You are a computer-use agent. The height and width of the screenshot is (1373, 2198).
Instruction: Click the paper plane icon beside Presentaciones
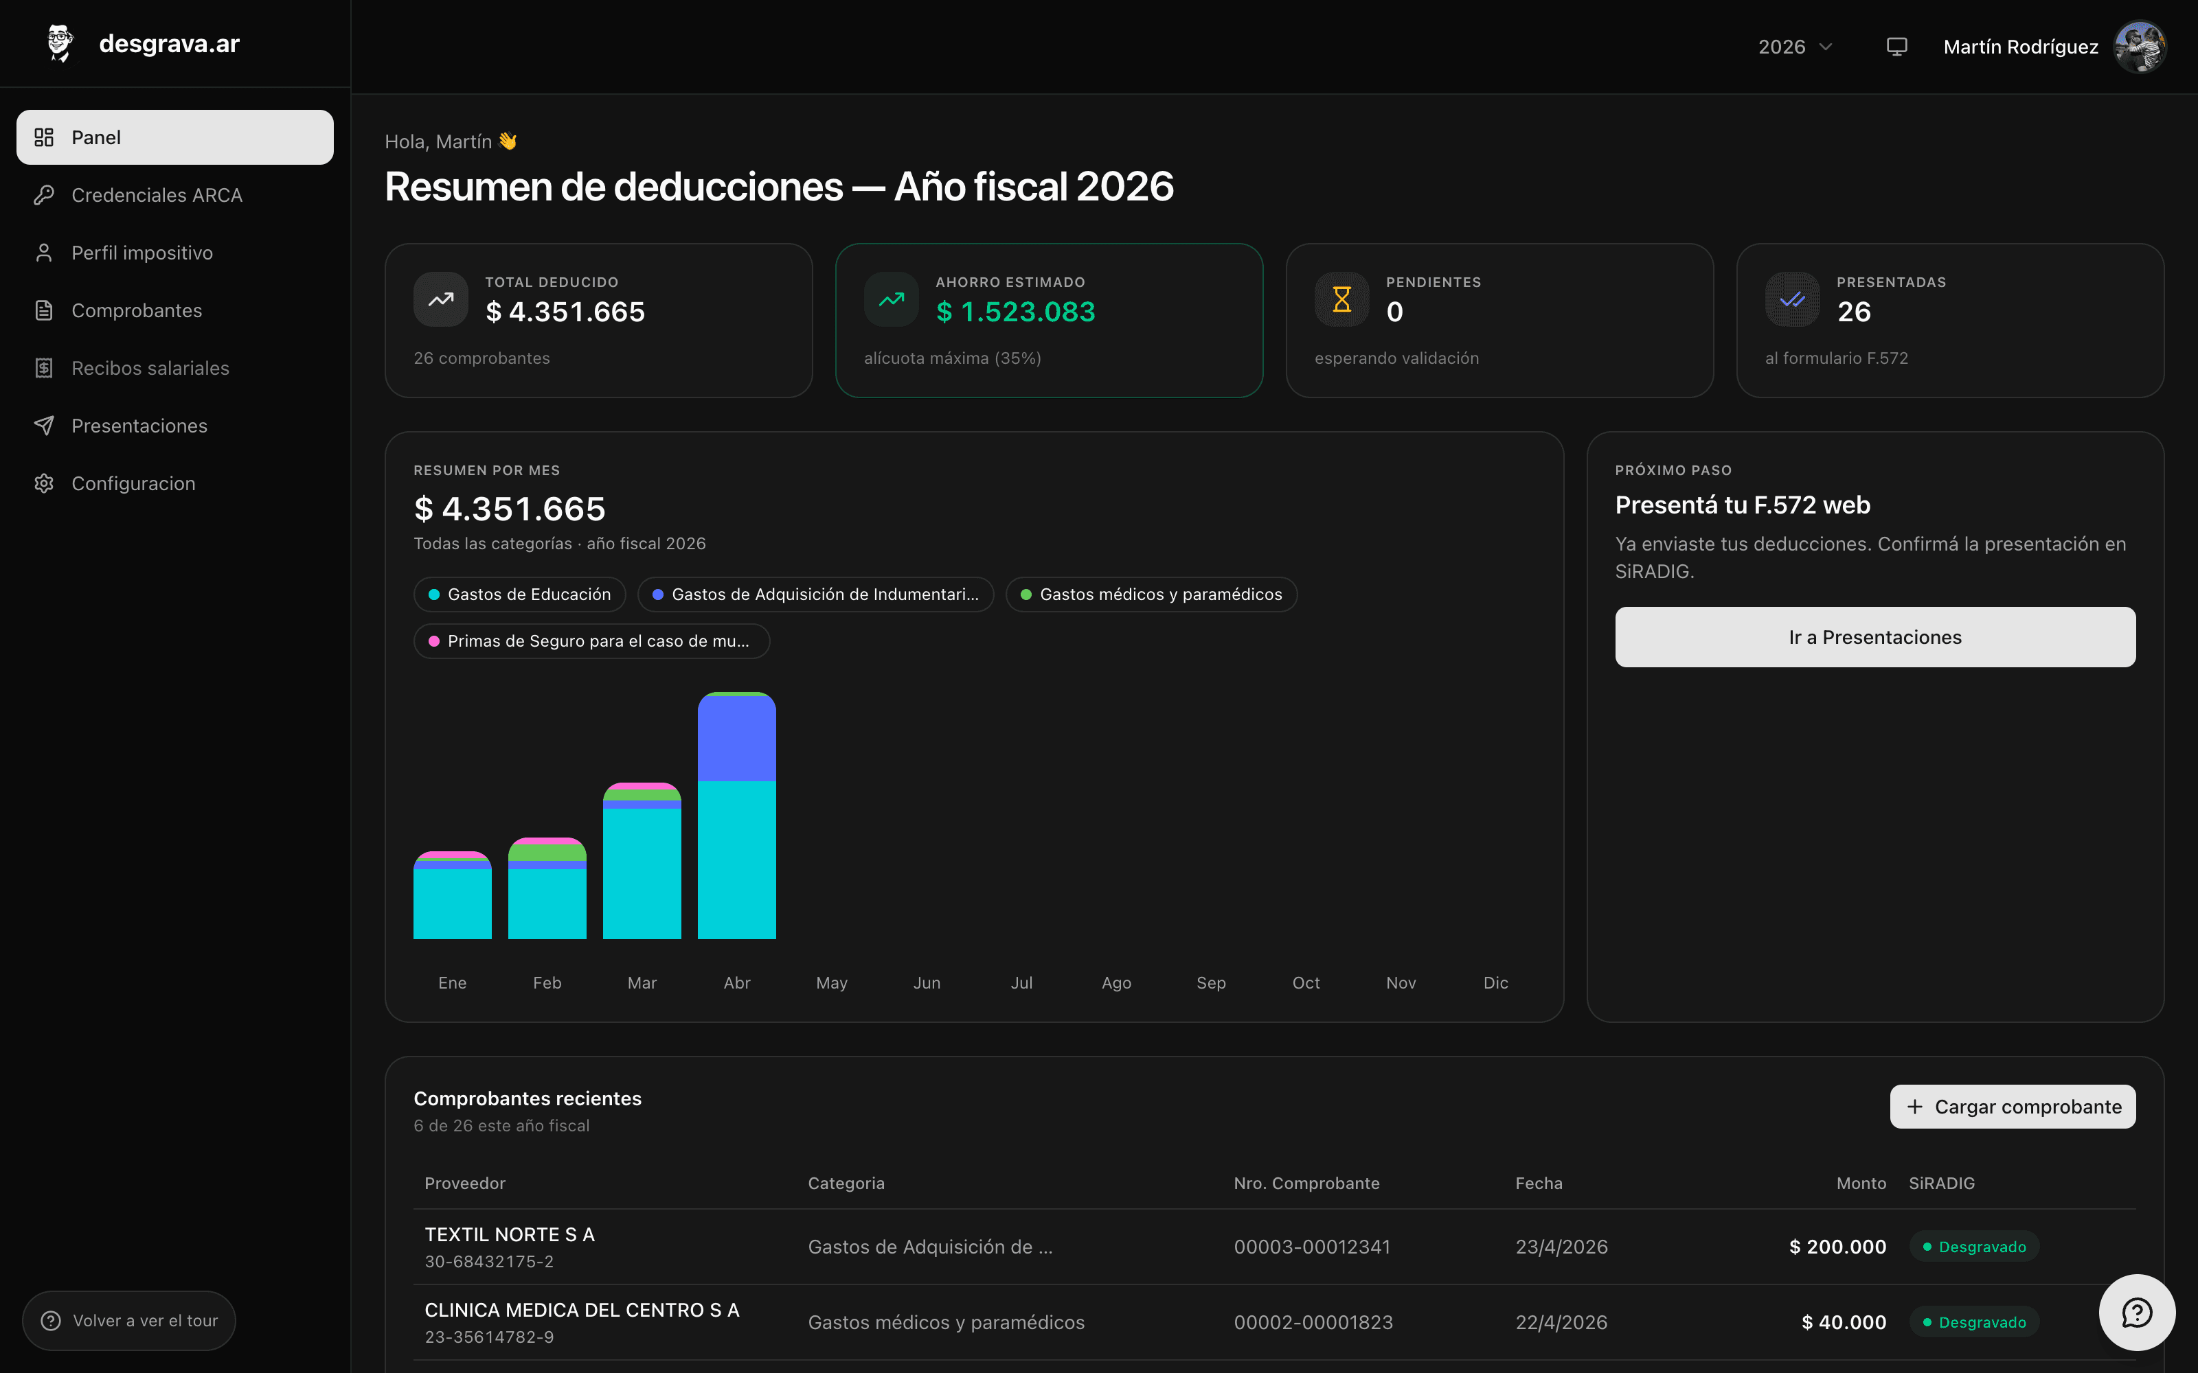pyautogui.click(x=43, y=426)
